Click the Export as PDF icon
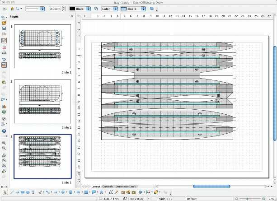This screenshot has width=277, height=201. click(4, 47)
